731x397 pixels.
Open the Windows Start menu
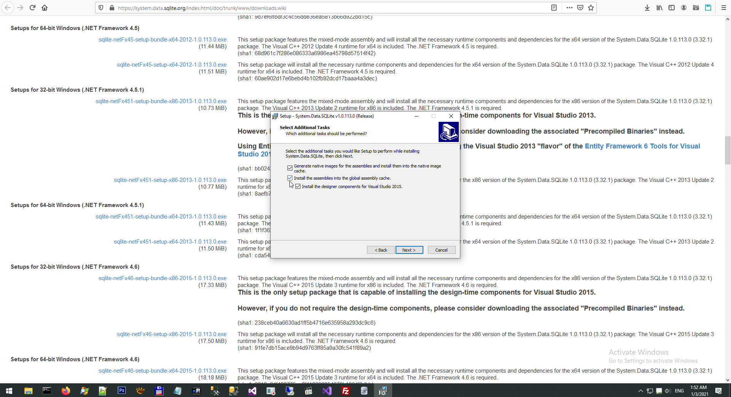coord(9,391)
